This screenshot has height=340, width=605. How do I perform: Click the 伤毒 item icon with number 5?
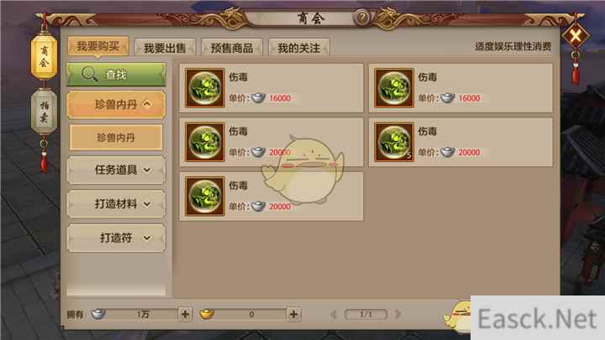(394, 142)
